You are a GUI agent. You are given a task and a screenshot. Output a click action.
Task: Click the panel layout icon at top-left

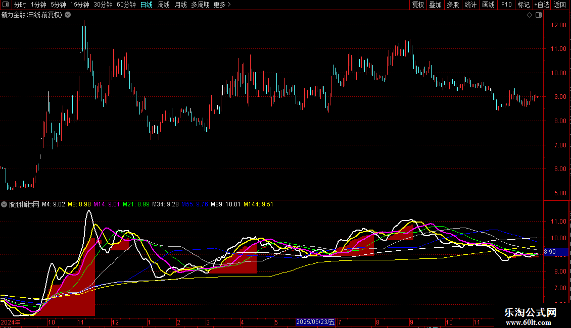6,5
